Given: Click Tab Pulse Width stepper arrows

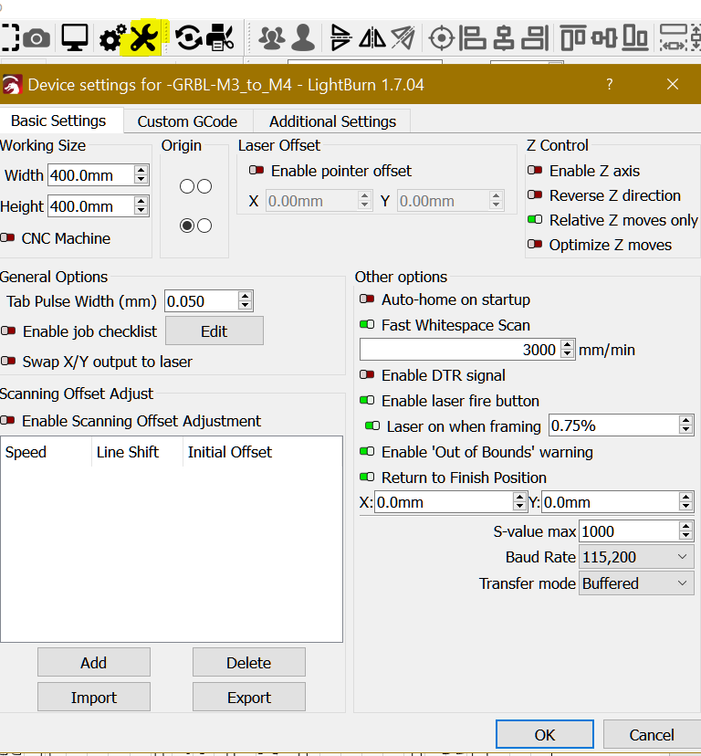Looking at the screenshot, I should (x=245, y=301).
